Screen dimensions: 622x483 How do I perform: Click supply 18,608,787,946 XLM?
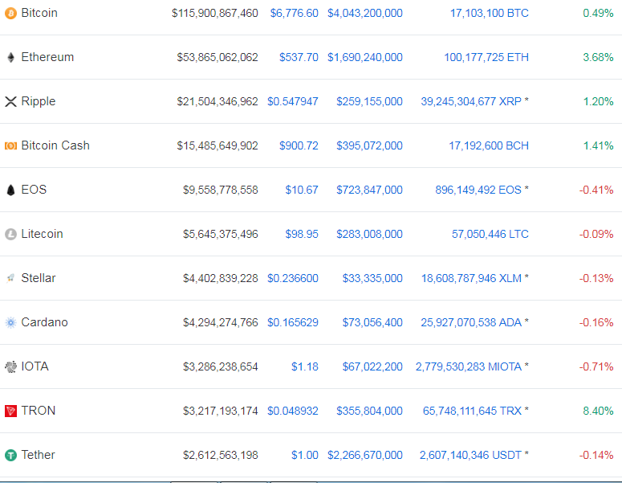(471, 278)
